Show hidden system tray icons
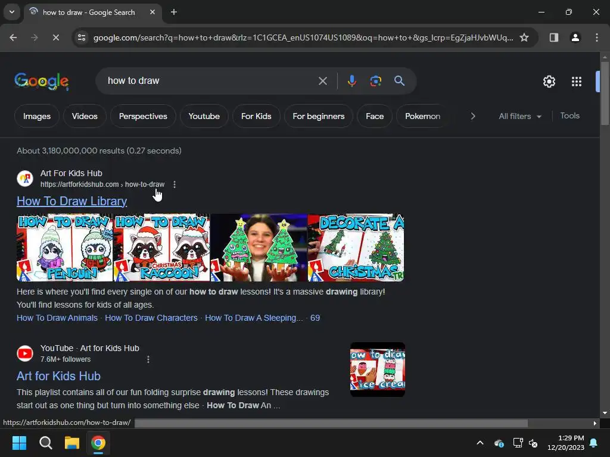The image size is (610, 457). point(480,443)
